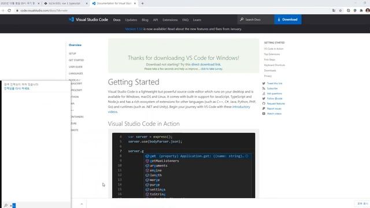
Task: Click the code demo animation thumbnail
Action: tap(184, 165)
